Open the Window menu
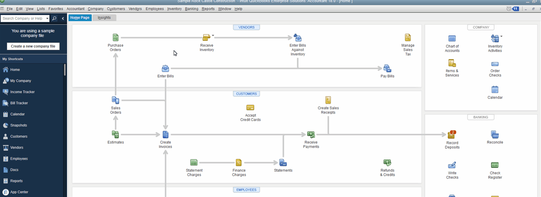This screenshot has width=541, height=197. coord(224,8)
